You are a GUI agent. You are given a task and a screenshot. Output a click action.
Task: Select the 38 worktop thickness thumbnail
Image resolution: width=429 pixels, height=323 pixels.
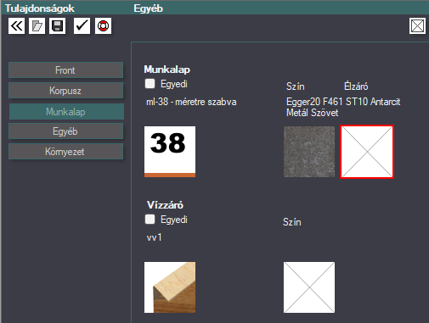pos(170,152)
